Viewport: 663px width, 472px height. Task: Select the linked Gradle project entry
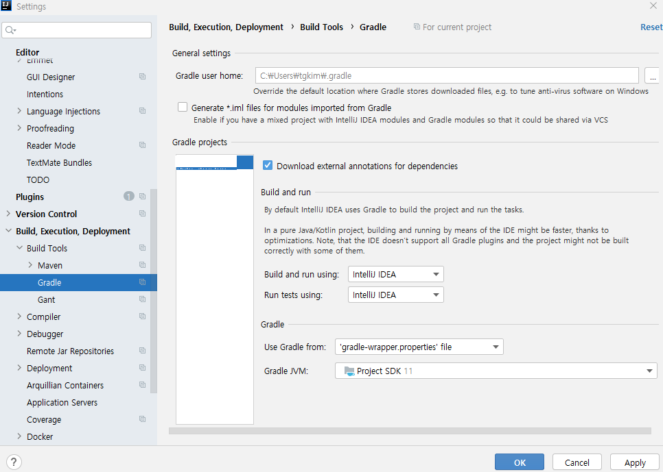click(214, 162)
